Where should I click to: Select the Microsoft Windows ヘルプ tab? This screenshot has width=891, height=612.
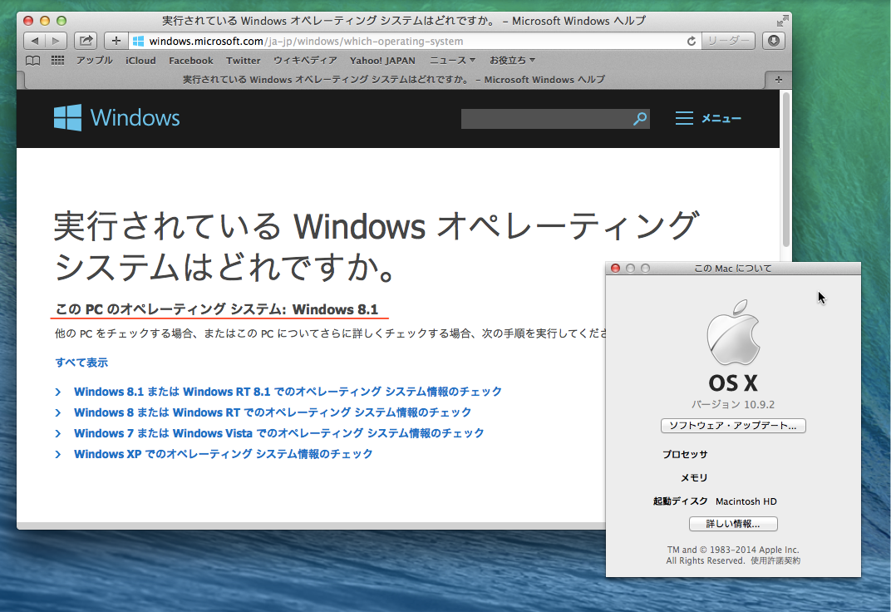coord(394,80)
